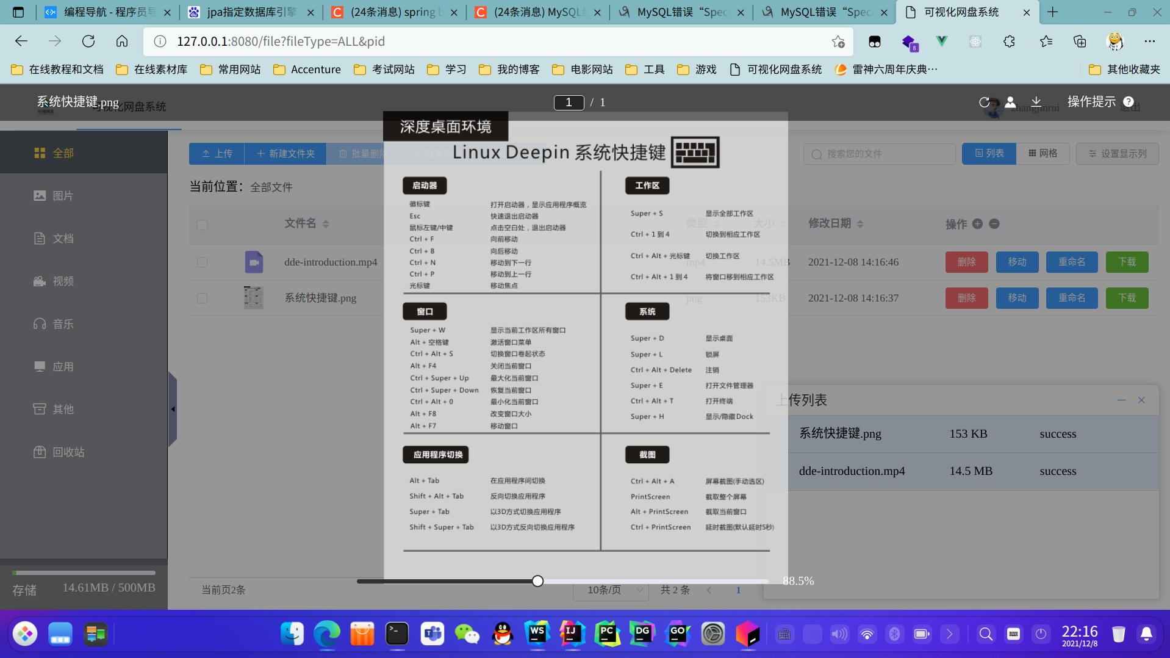This screenshot has width=1170, height=658.
Task: Open 设置显示列 column settings
Action: 1118,154
